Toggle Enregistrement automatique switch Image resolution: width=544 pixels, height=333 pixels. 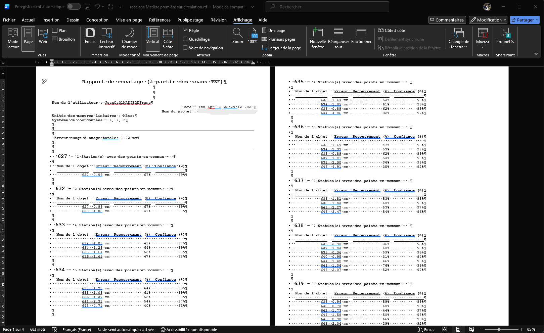(74, 7)
